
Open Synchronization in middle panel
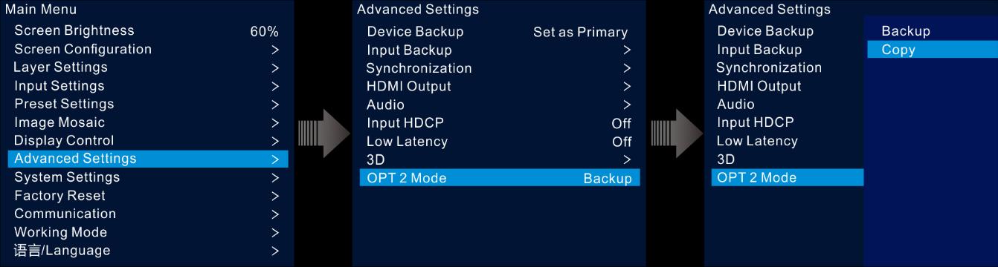click(x=500, y=68)
